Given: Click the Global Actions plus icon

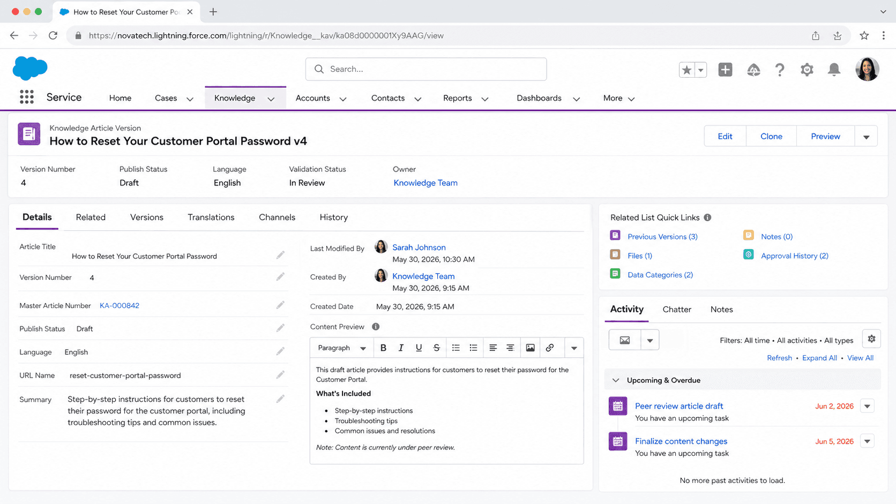Looking at the screenshot, I should (x=725, y=70).
